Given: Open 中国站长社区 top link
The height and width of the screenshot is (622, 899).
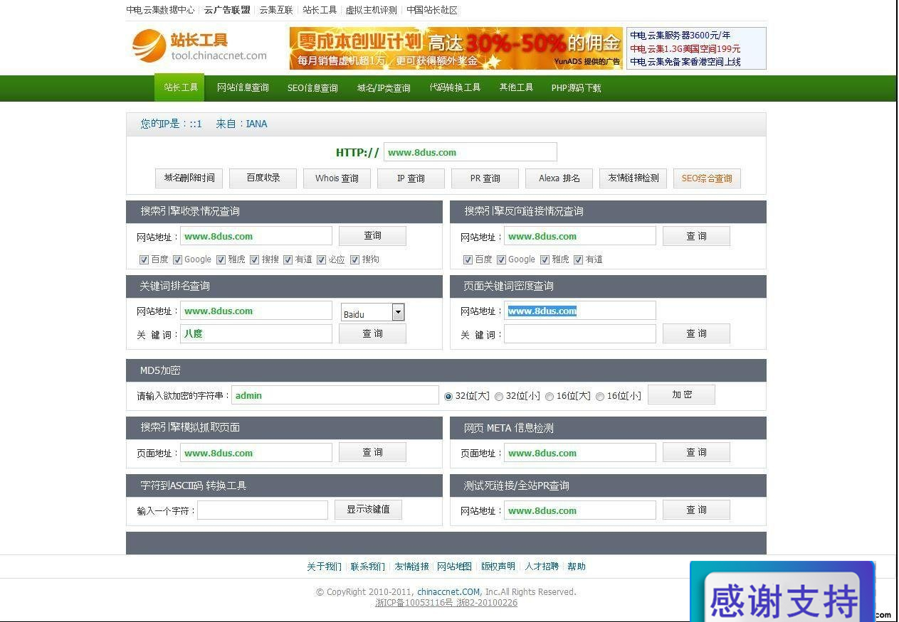Looking at the screenshot, I should (432, 10).
